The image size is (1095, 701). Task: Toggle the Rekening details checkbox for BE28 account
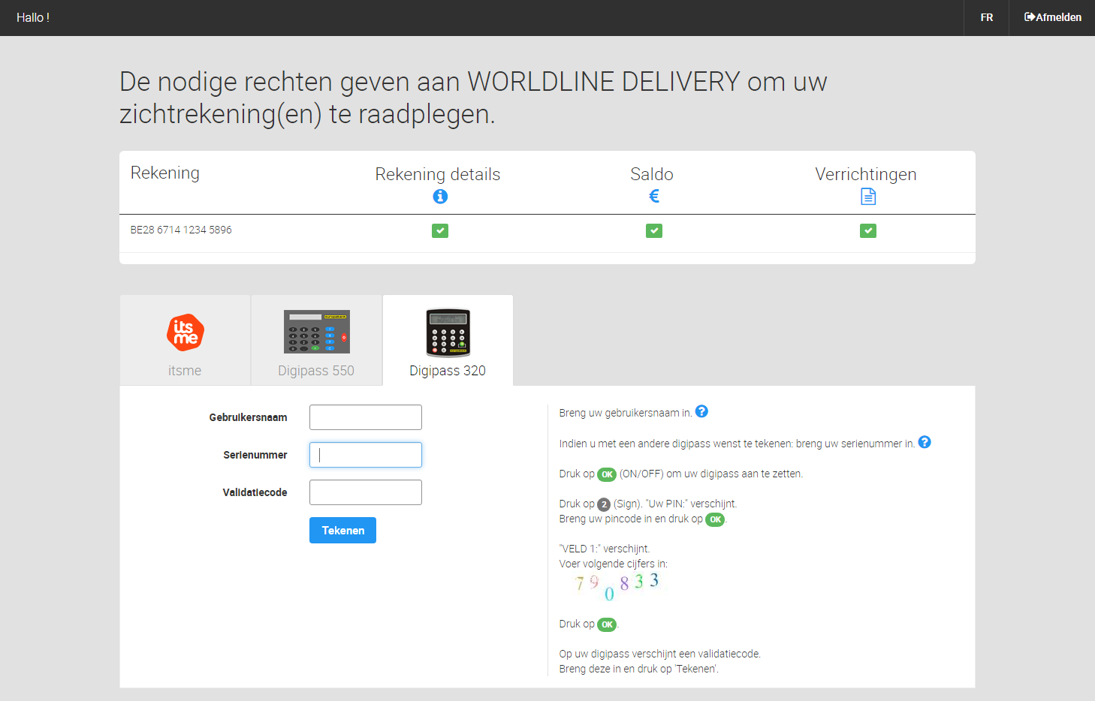440,231
